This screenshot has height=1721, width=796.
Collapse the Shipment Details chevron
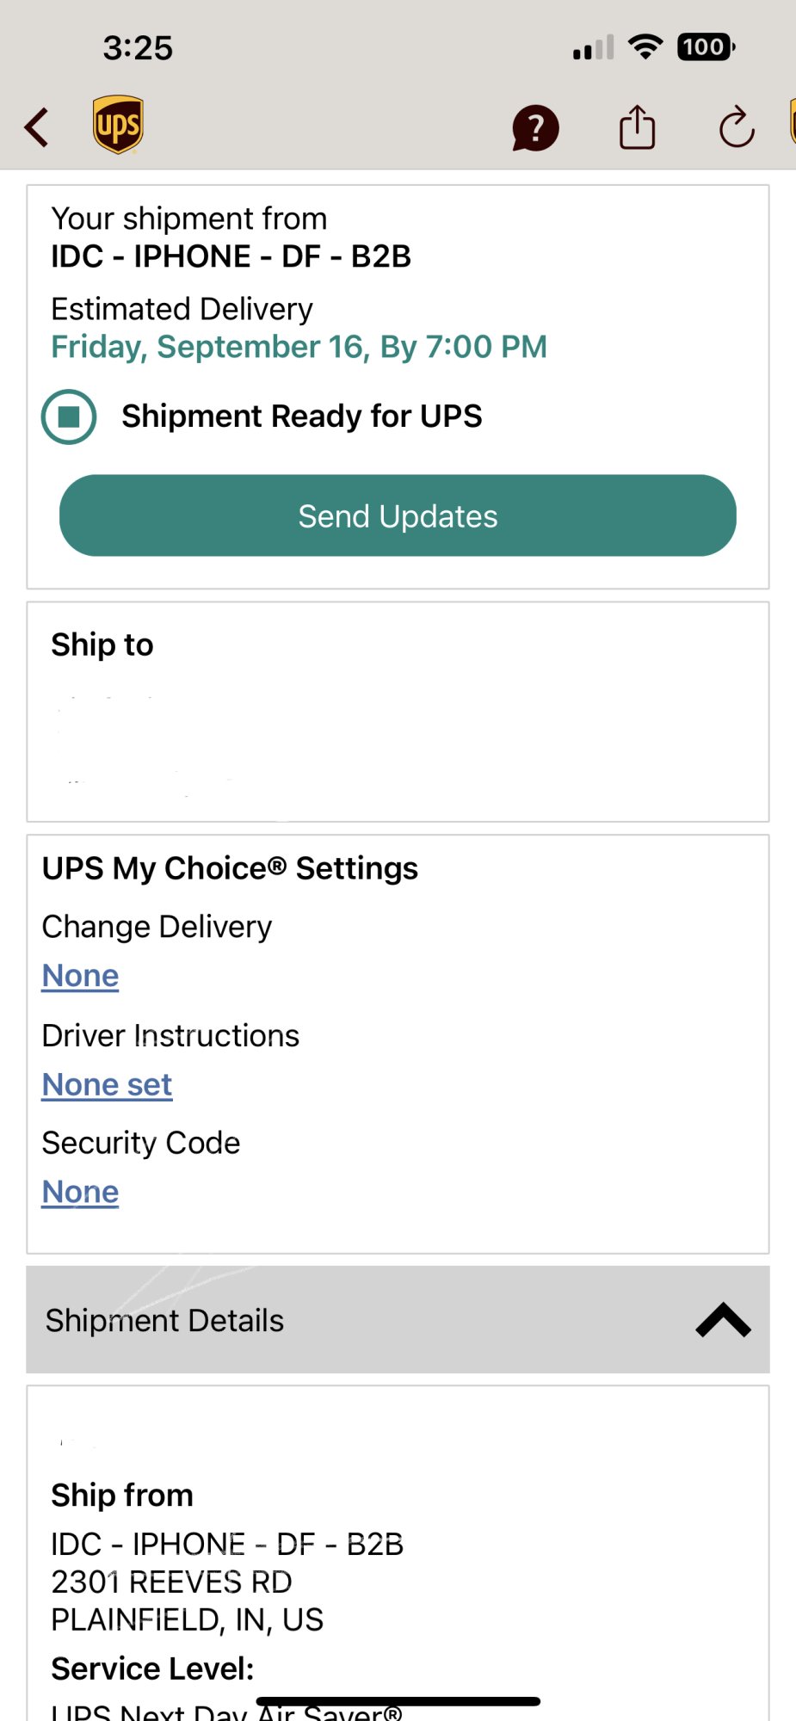coord(723,1320)
